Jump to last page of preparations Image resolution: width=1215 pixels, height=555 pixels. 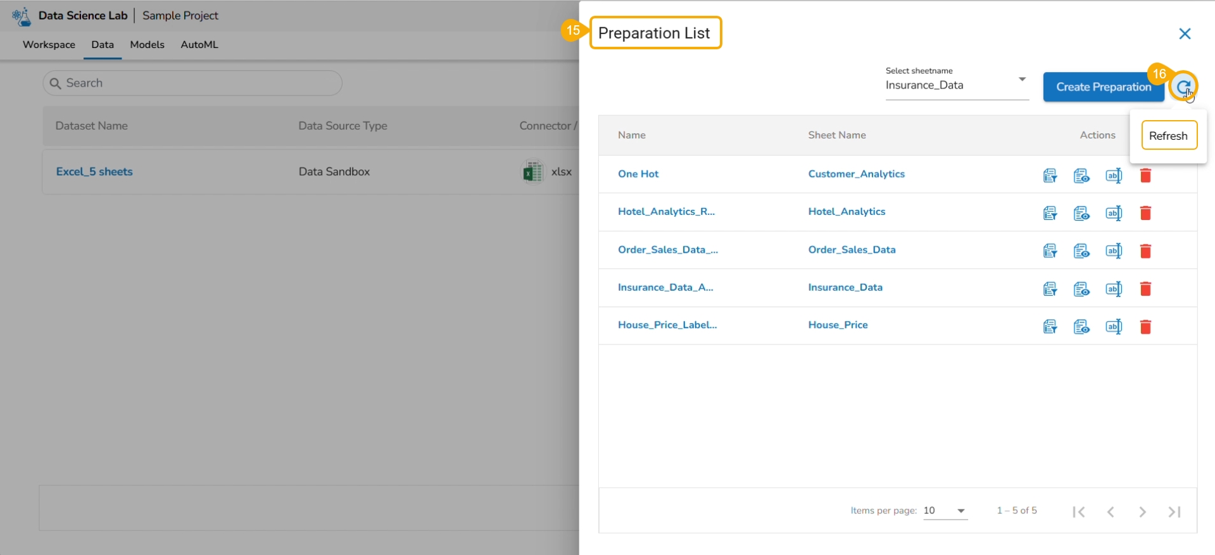(1174, 512)
